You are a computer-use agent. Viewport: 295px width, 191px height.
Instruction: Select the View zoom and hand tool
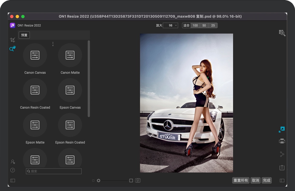12,49
